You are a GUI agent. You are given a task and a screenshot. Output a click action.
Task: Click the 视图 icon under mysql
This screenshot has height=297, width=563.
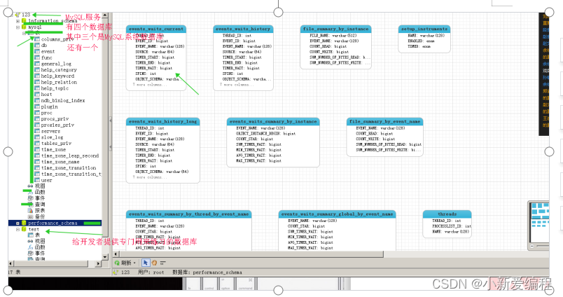pyautogui.click(x=31, y=186)
